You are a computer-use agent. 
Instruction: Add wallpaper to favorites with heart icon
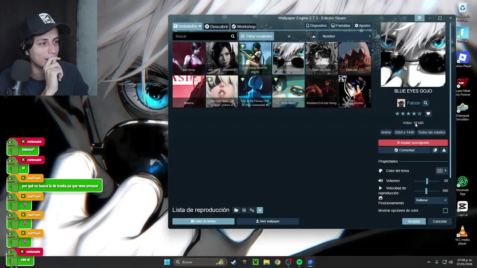point(428,114)
